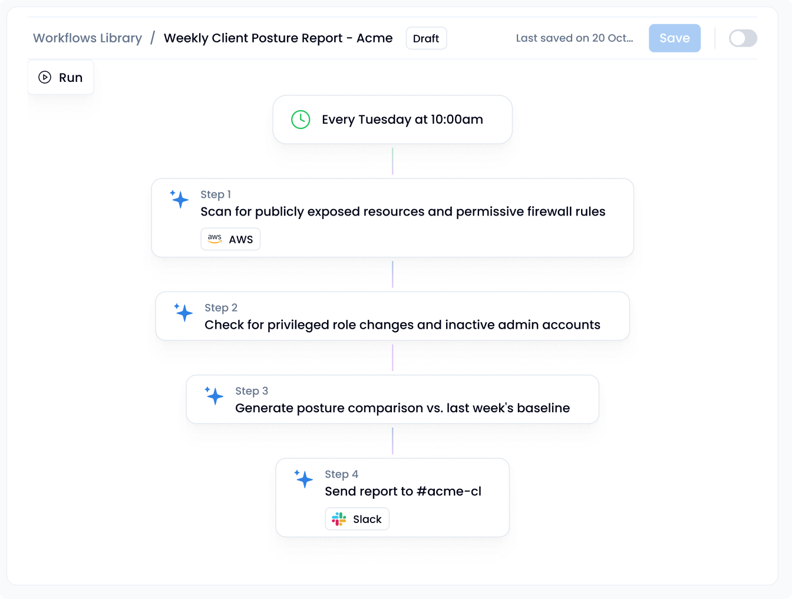
Task: Click the play icon beside Run
Action: [45, 77]
